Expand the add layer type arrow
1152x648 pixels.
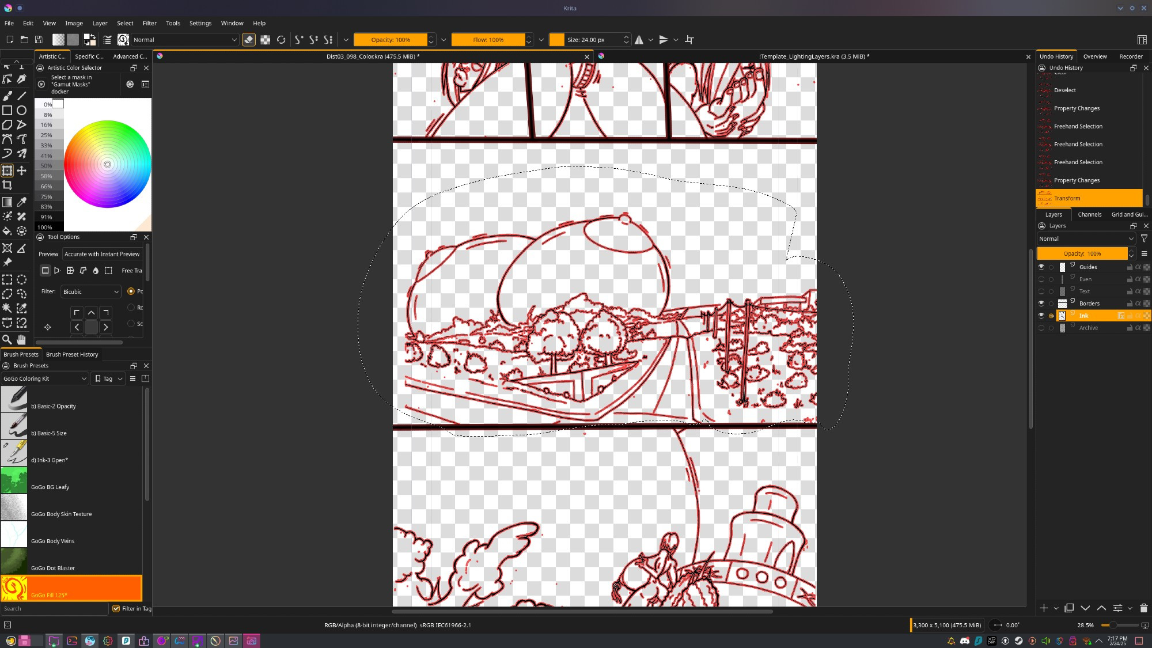1056,608
